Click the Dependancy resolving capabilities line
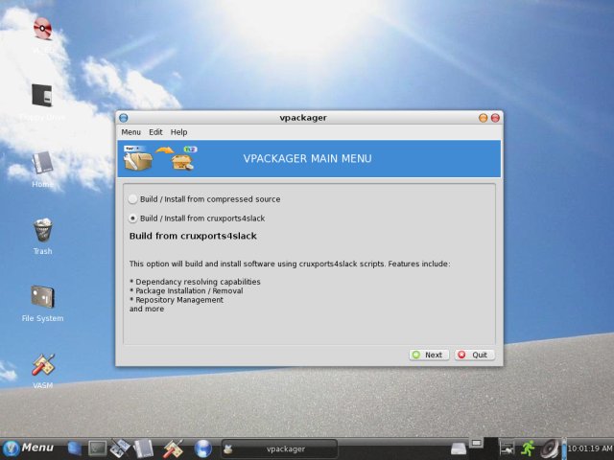 point(195,282)
